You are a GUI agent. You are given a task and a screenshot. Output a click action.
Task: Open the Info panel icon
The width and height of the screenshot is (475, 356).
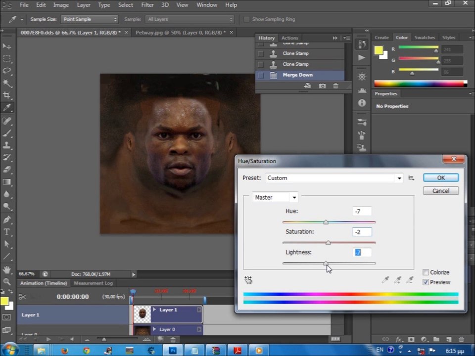tap(362, 103)
